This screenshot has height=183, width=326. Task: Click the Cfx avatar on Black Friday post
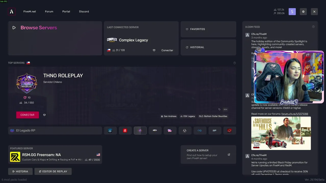click(247, 156)
